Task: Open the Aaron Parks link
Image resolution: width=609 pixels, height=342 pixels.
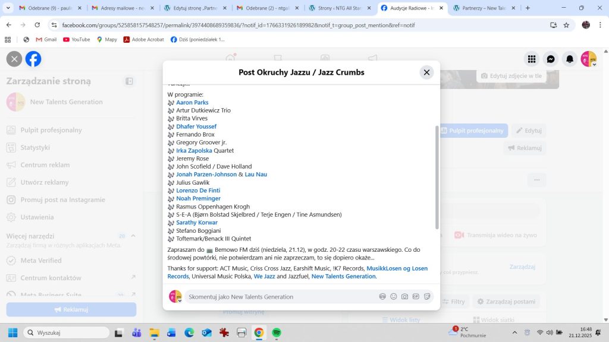Action: tap(192, 103)
